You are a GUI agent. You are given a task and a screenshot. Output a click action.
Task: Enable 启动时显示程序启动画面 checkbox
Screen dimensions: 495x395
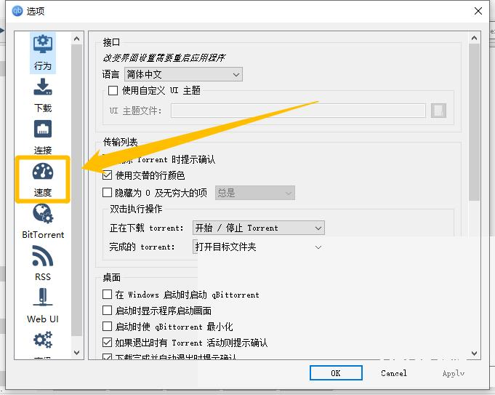point(107,311)
